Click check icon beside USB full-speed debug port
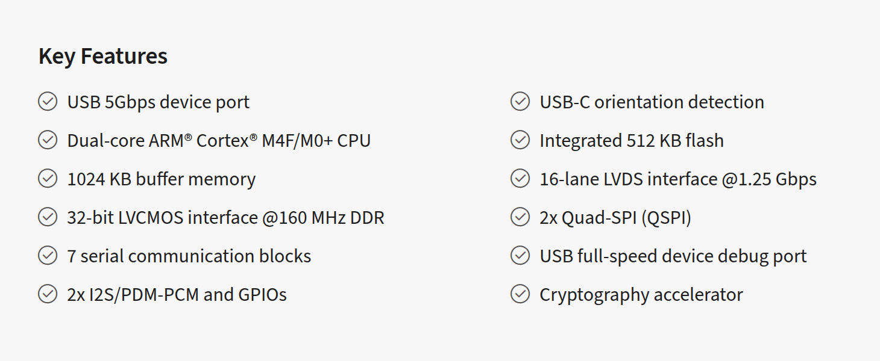This screenshot has width=880, height=361. click(x=520, y=256)
